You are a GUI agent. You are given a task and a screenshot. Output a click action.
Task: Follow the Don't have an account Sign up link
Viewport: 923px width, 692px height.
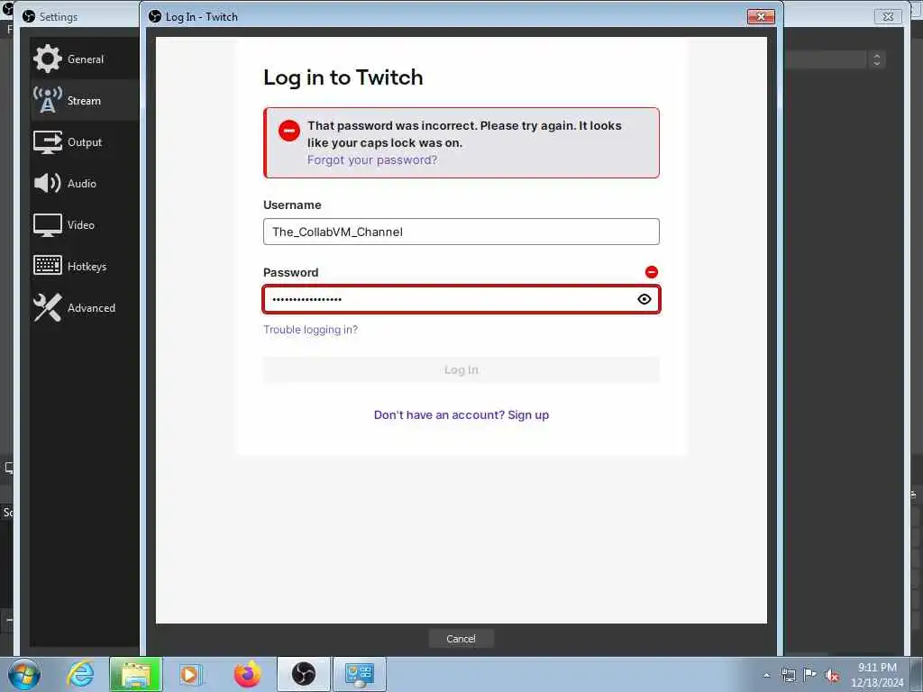(x=461, y=414)
